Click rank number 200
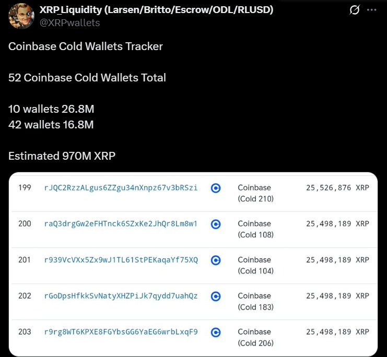The height and width of the screenshot is (357, 387). pos(25,224)
